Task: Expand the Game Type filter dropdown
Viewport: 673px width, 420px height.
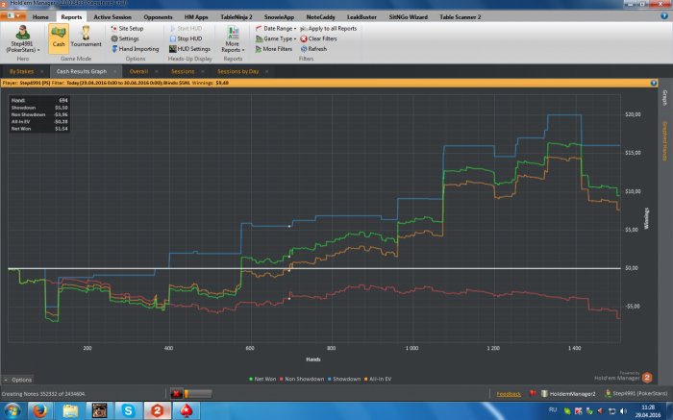Action: (274, 38)
